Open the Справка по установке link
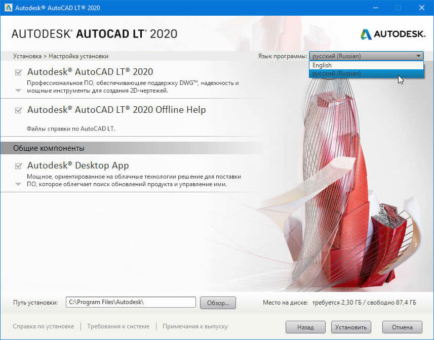 pyautogui.click(x=44, y=326)
